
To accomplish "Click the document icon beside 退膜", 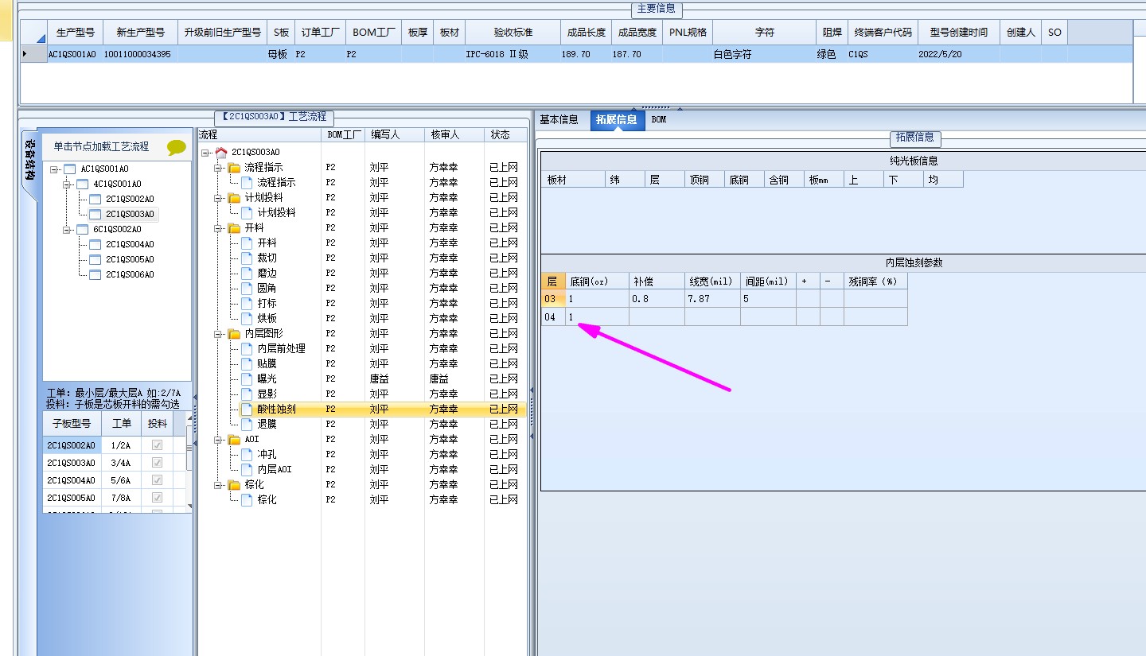I will click(247, 424).
